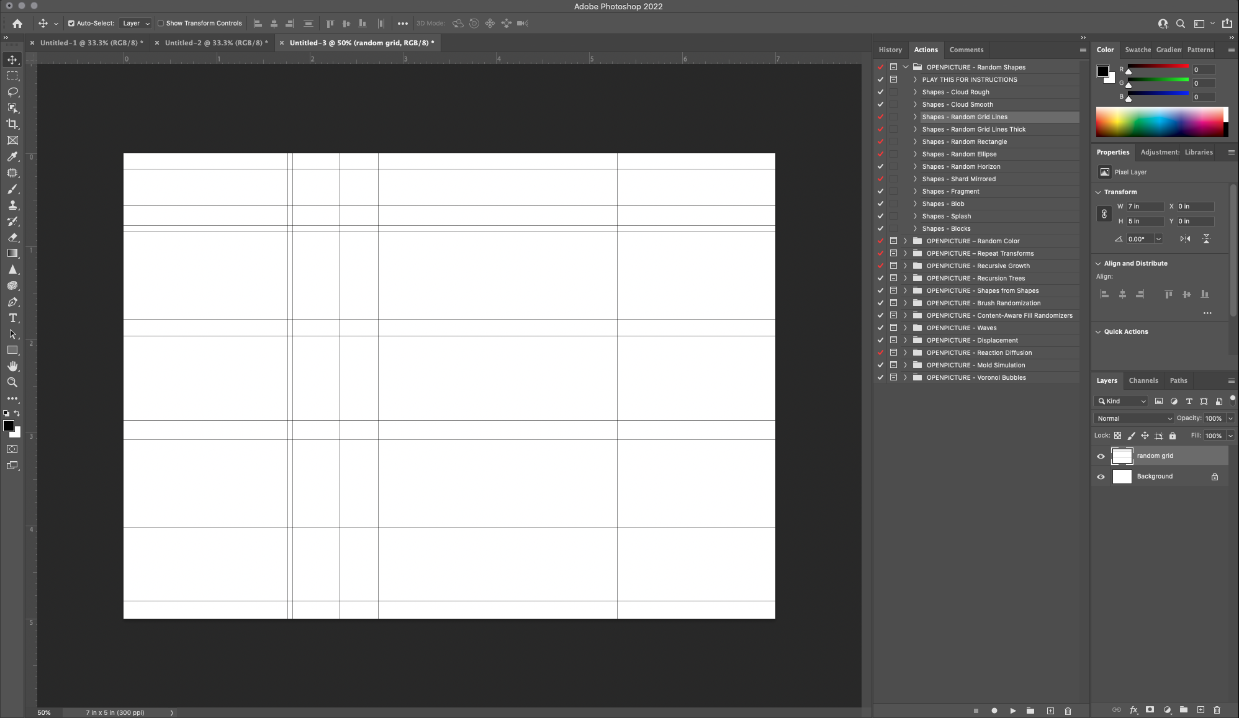This screenshot has width=1239, height=718.
Task: Select the Eraser tool
Action: 12,237
